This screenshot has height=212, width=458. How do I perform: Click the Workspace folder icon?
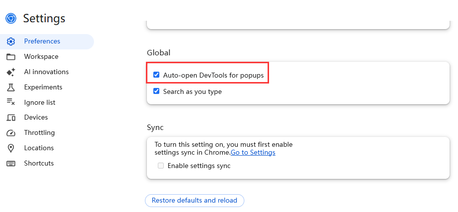[11, 57]
